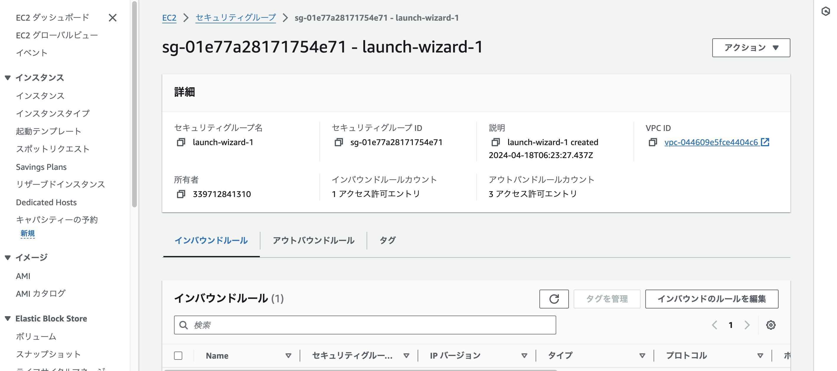
Task: Open vpc-044609e5fce4404c6 link
Action: (x=711, y=142)
